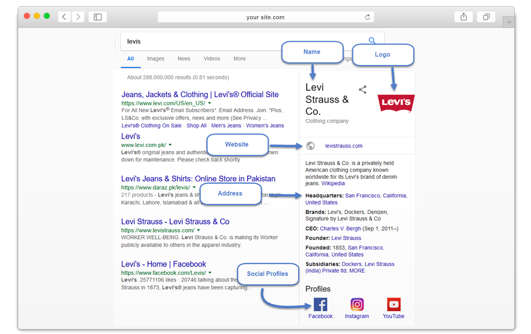Open the browser share menu
Viewport: 531px width, 334px height.
click(x=464, y=17)
